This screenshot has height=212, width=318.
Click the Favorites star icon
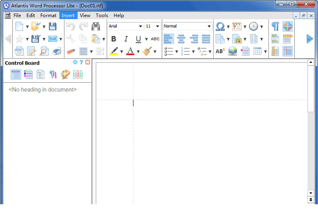tap(19, 39)
